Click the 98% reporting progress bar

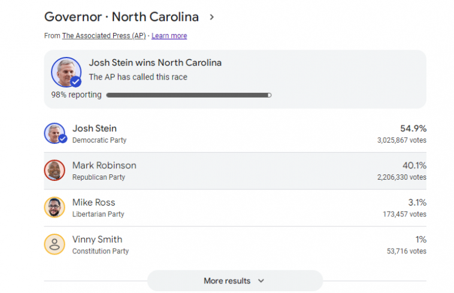click(x=188, y=95)
